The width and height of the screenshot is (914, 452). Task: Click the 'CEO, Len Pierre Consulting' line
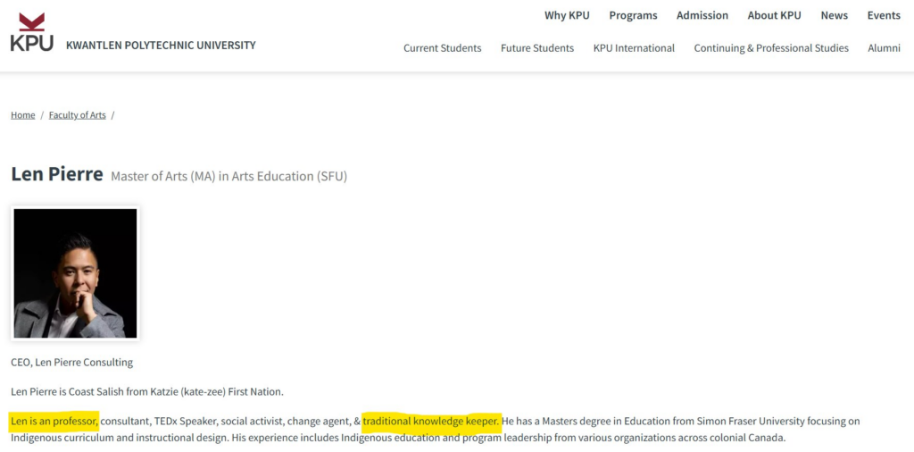pyautogui.click(x=71, y=362)
